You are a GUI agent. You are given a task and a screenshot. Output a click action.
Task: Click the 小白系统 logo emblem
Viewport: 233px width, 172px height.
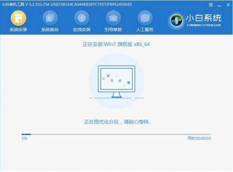(x=176, y=20)
